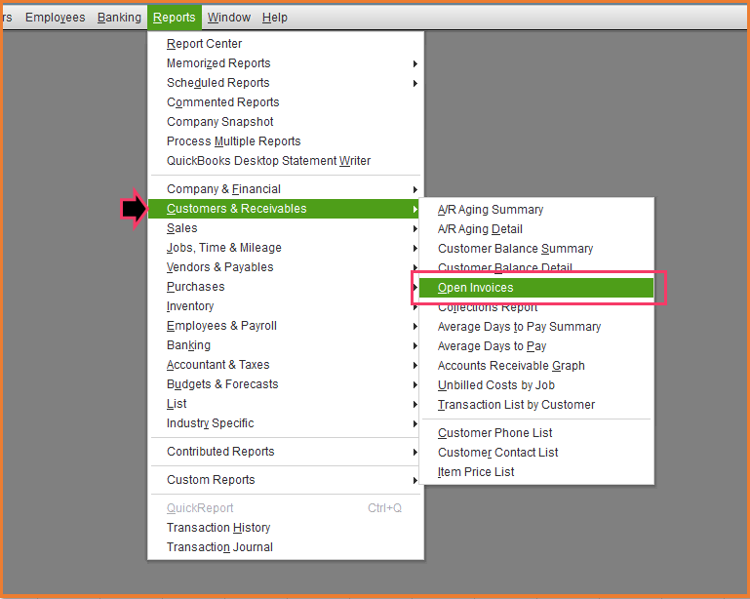Open Collections Report
Viewport: 750px width, 599px height.
pyautogui.click(x=536, y=308)
